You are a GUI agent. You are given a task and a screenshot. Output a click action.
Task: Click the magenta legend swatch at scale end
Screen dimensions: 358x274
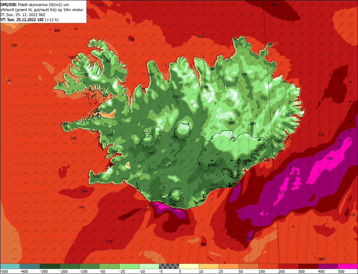348,266
